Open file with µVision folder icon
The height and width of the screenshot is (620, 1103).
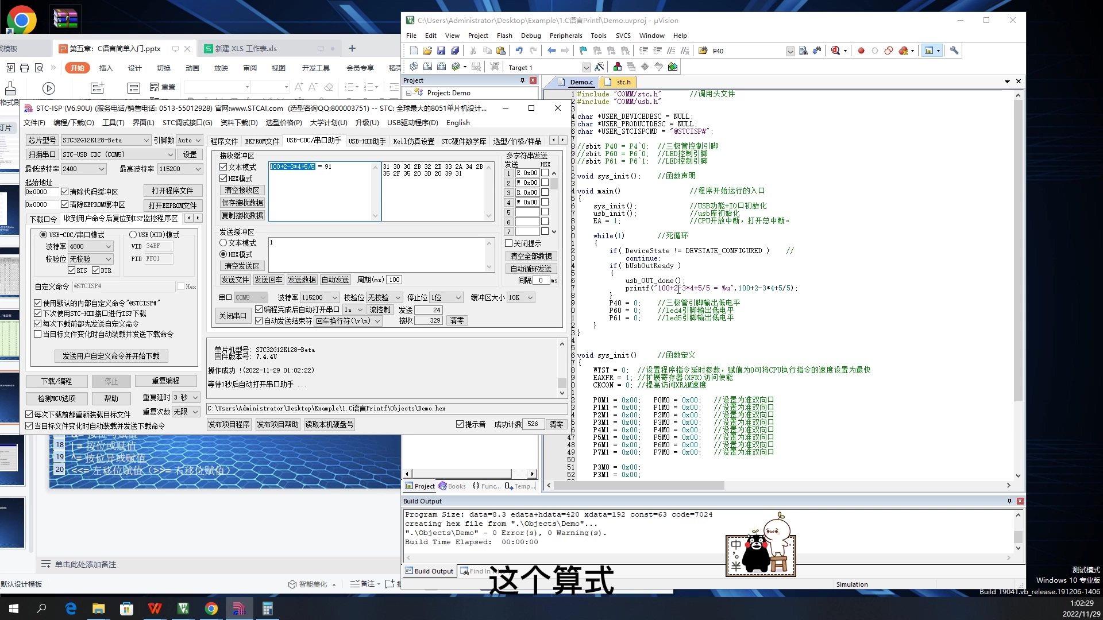tap(427, 51)
